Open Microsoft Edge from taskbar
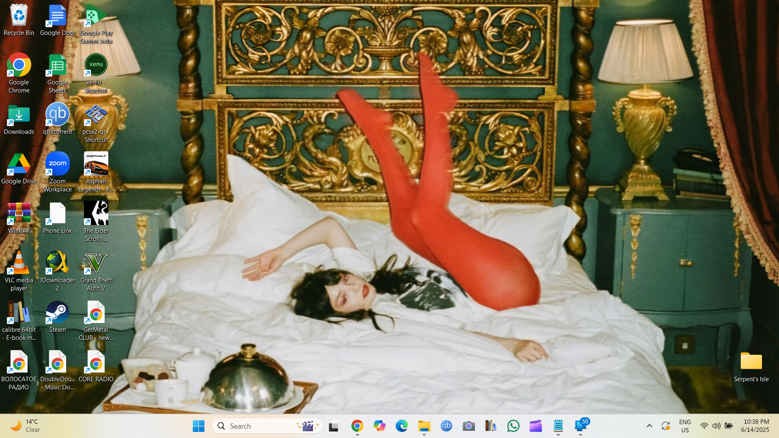 coord(402,426)
